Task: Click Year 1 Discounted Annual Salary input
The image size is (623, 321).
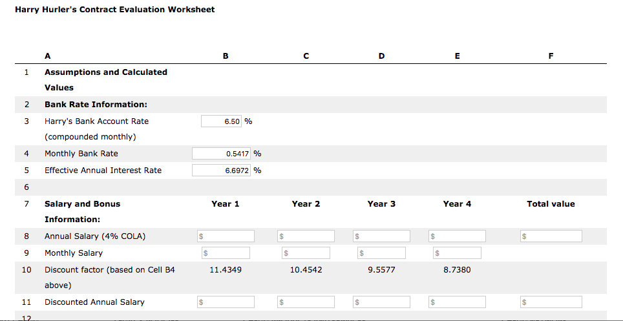Action: pyautogui.click(x=226, y=302)
